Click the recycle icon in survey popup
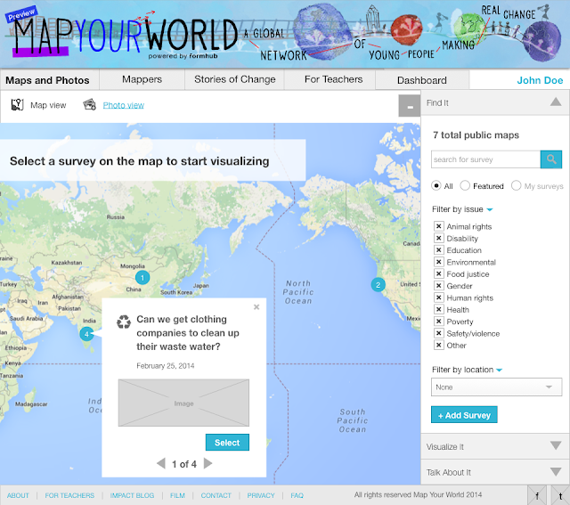The width and height of the screenshot is (570, 505). [124, 322]
